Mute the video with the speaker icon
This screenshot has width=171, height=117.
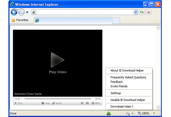pyautogui.click(x=87, y=103)
